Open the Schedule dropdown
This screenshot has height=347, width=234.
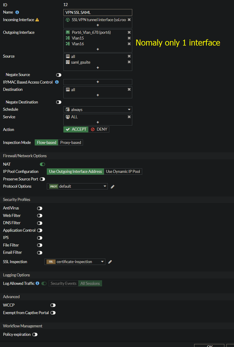pyautogui.click(x=98, y=110)
